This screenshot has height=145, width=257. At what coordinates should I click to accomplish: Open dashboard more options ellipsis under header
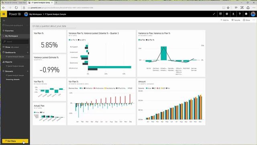pyautogui.click(x=254, y=20)
